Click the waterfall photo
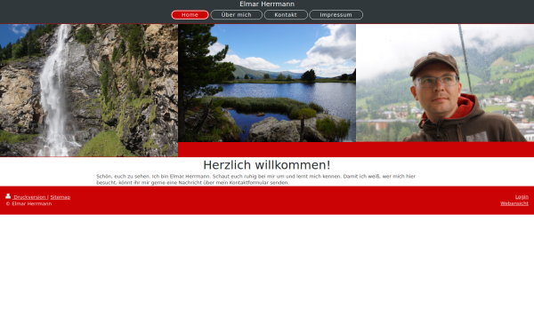The image size is (534, 333). tap(89, 90)
